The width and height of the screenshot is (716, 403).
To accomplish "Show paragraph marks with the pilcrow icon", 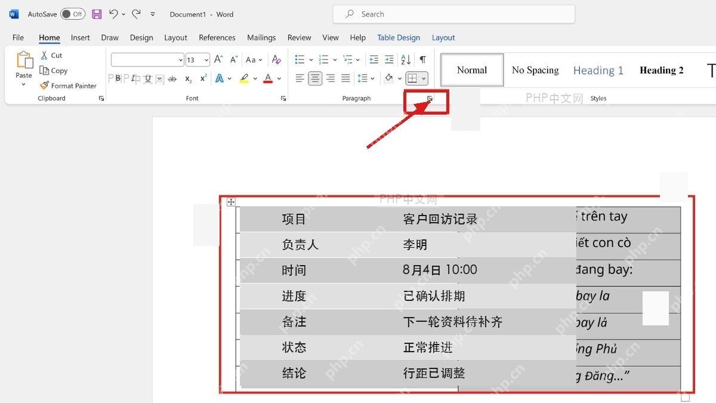I will point(422,60).
